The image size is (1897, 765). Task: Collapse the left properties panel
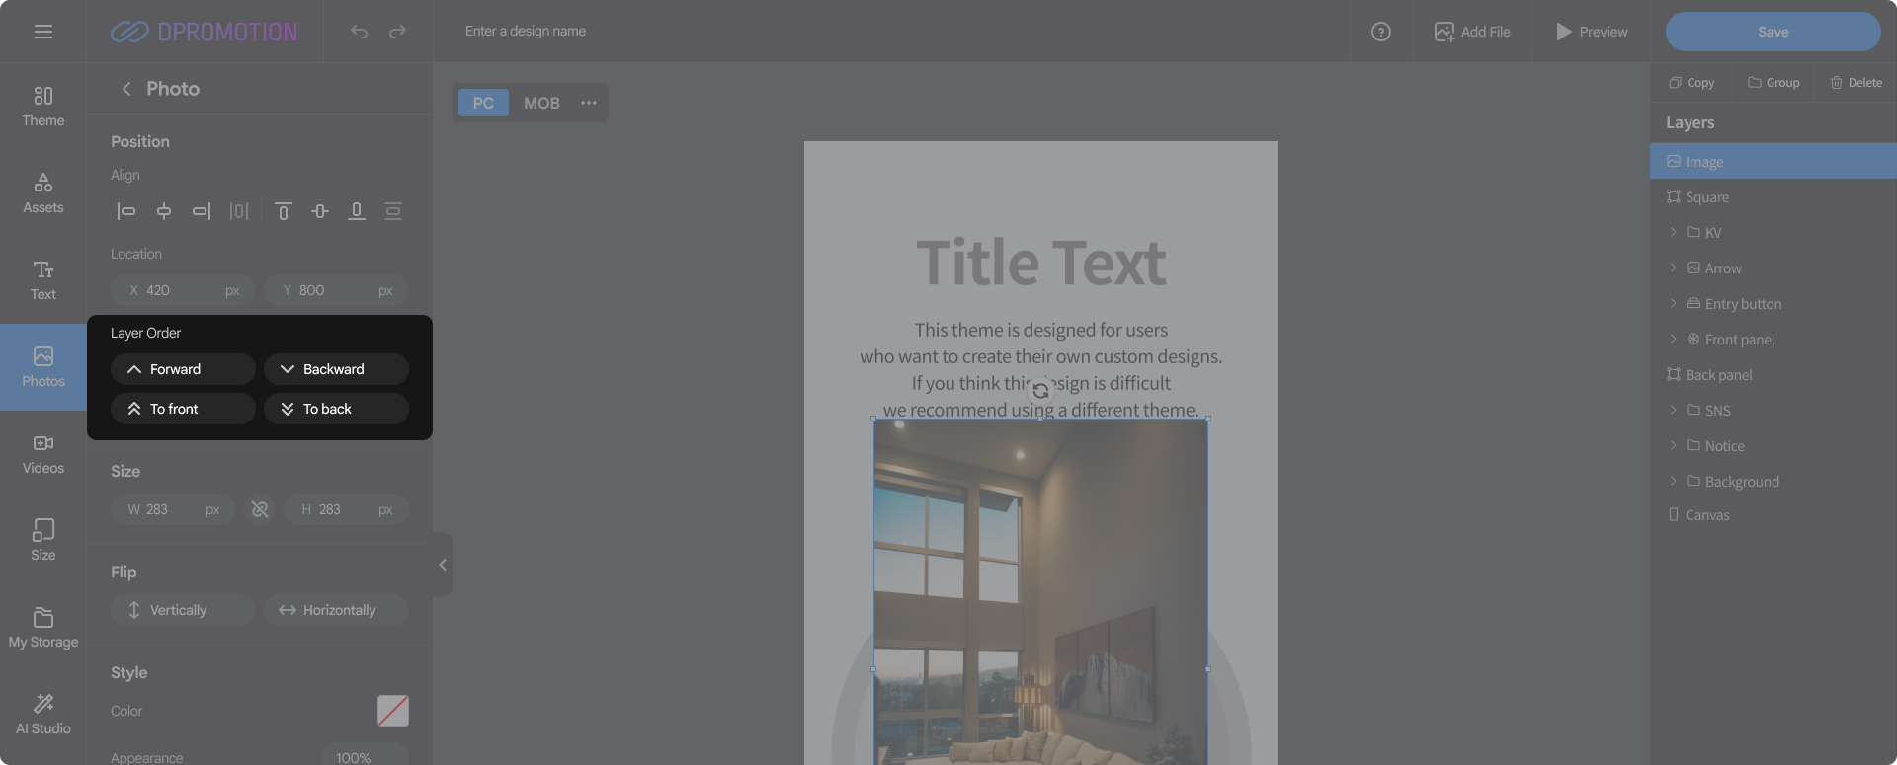pyautogui.click(x=443, y=565)
